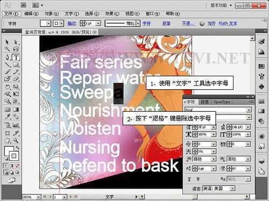269x201 pixels.
Task: Select the Pencil tool
Action: (x=16, y=71)
